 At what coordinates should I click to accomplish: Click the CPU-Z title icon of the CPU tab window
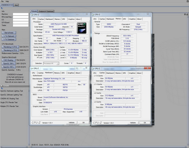(x=32, y=15)
